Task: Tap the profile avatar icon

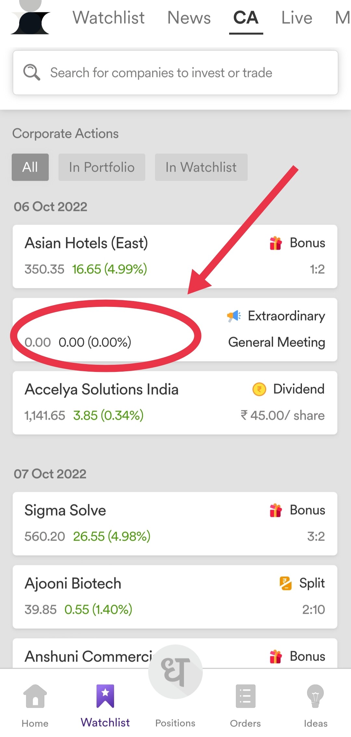Action: [31, 18]
